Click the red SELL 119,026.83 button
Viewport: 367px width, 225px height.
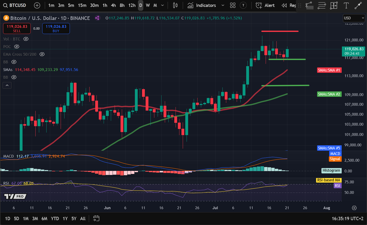click(17, 28)
